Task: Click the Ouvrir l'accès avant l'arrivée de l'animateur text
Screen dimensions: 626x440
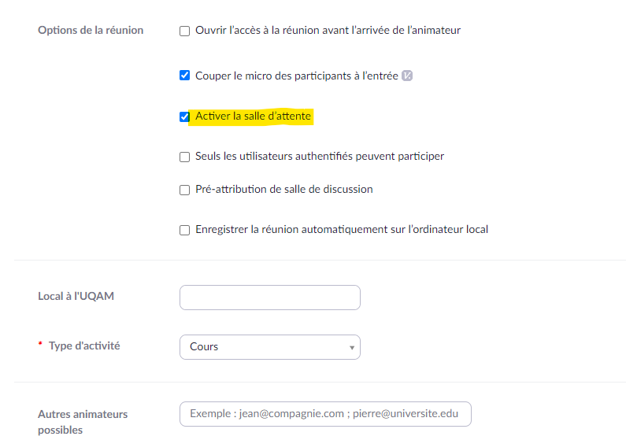Action: pos(328,31)
